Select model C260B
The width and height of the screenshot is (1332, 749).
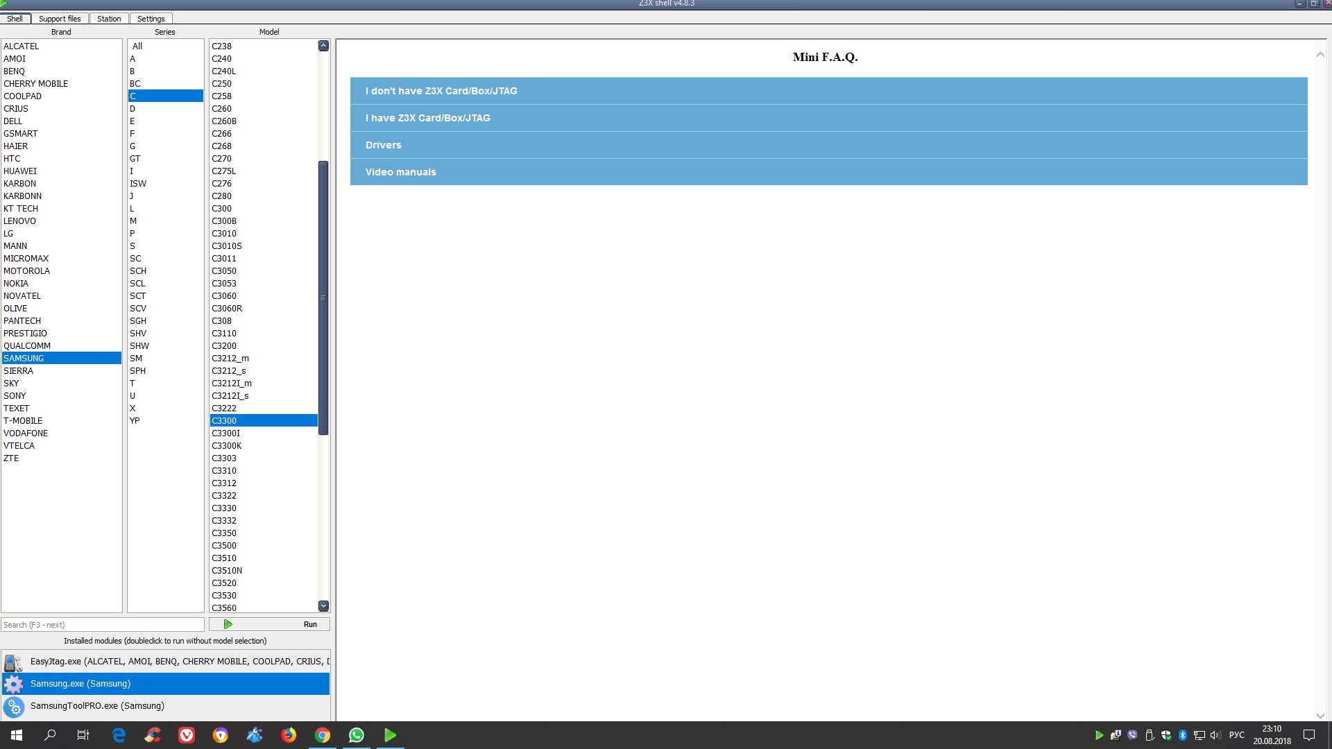[x=264, y=121]
